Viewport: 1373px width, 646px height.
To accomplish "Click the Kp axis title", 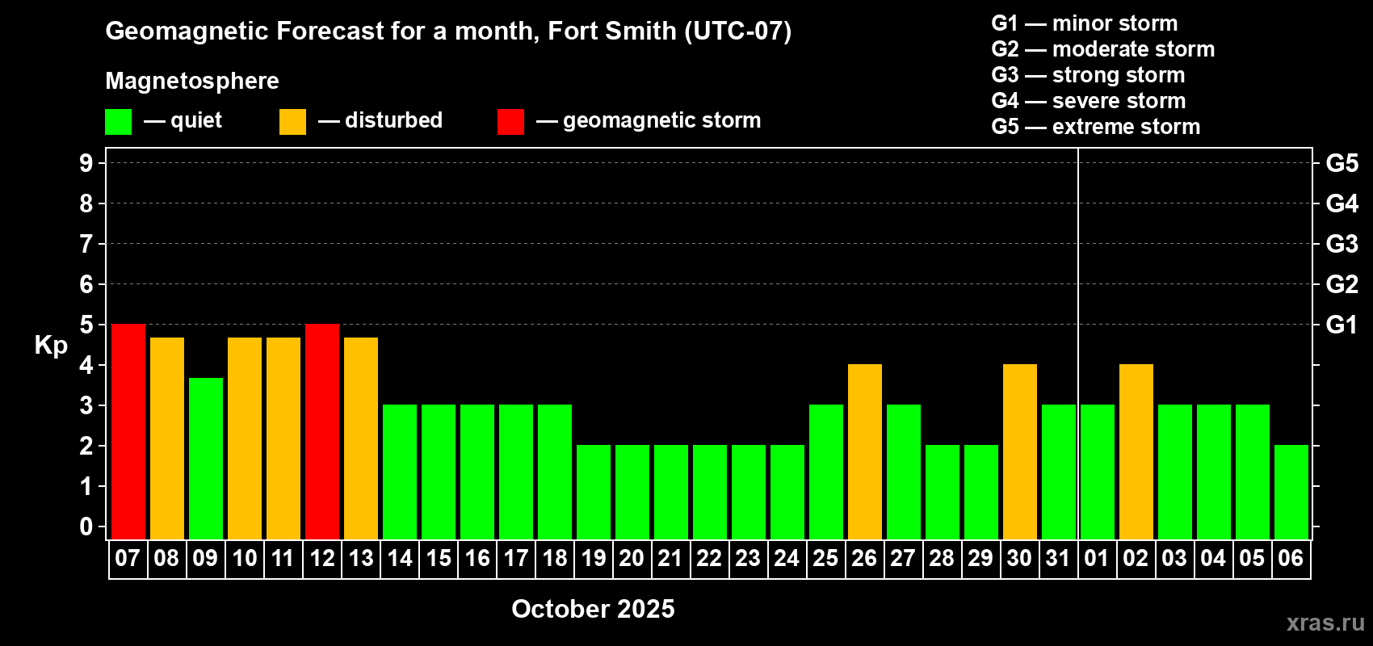I will pyautogui.click(x=51, y=346).
